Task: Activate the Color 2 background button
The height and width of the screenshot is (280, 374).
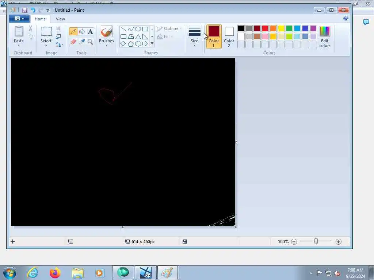Action: coord(229,36)
